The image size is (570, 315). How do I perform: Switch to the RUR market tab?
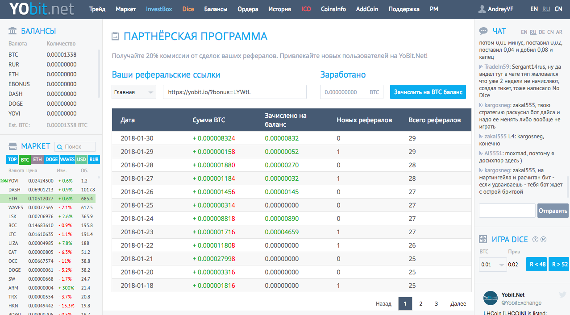[x=94, y=159]
